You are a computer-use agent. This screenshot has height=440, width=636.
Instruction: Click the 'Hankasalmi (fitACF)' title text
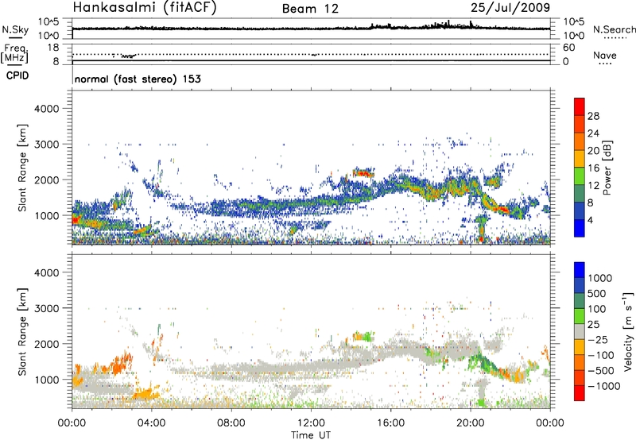click(x=145, y=7)
